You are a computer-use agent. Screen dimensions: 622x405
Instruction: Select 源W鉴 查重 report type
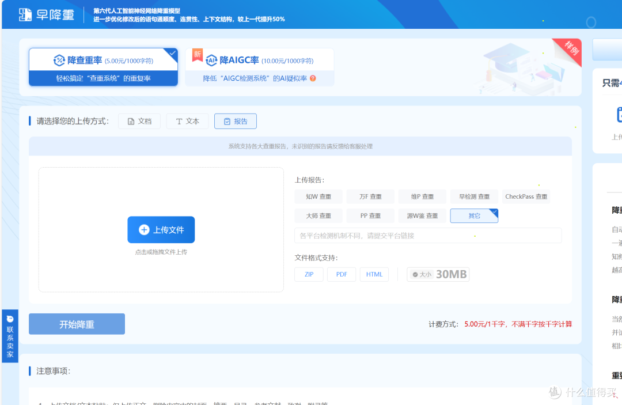(x=422, y=216)
